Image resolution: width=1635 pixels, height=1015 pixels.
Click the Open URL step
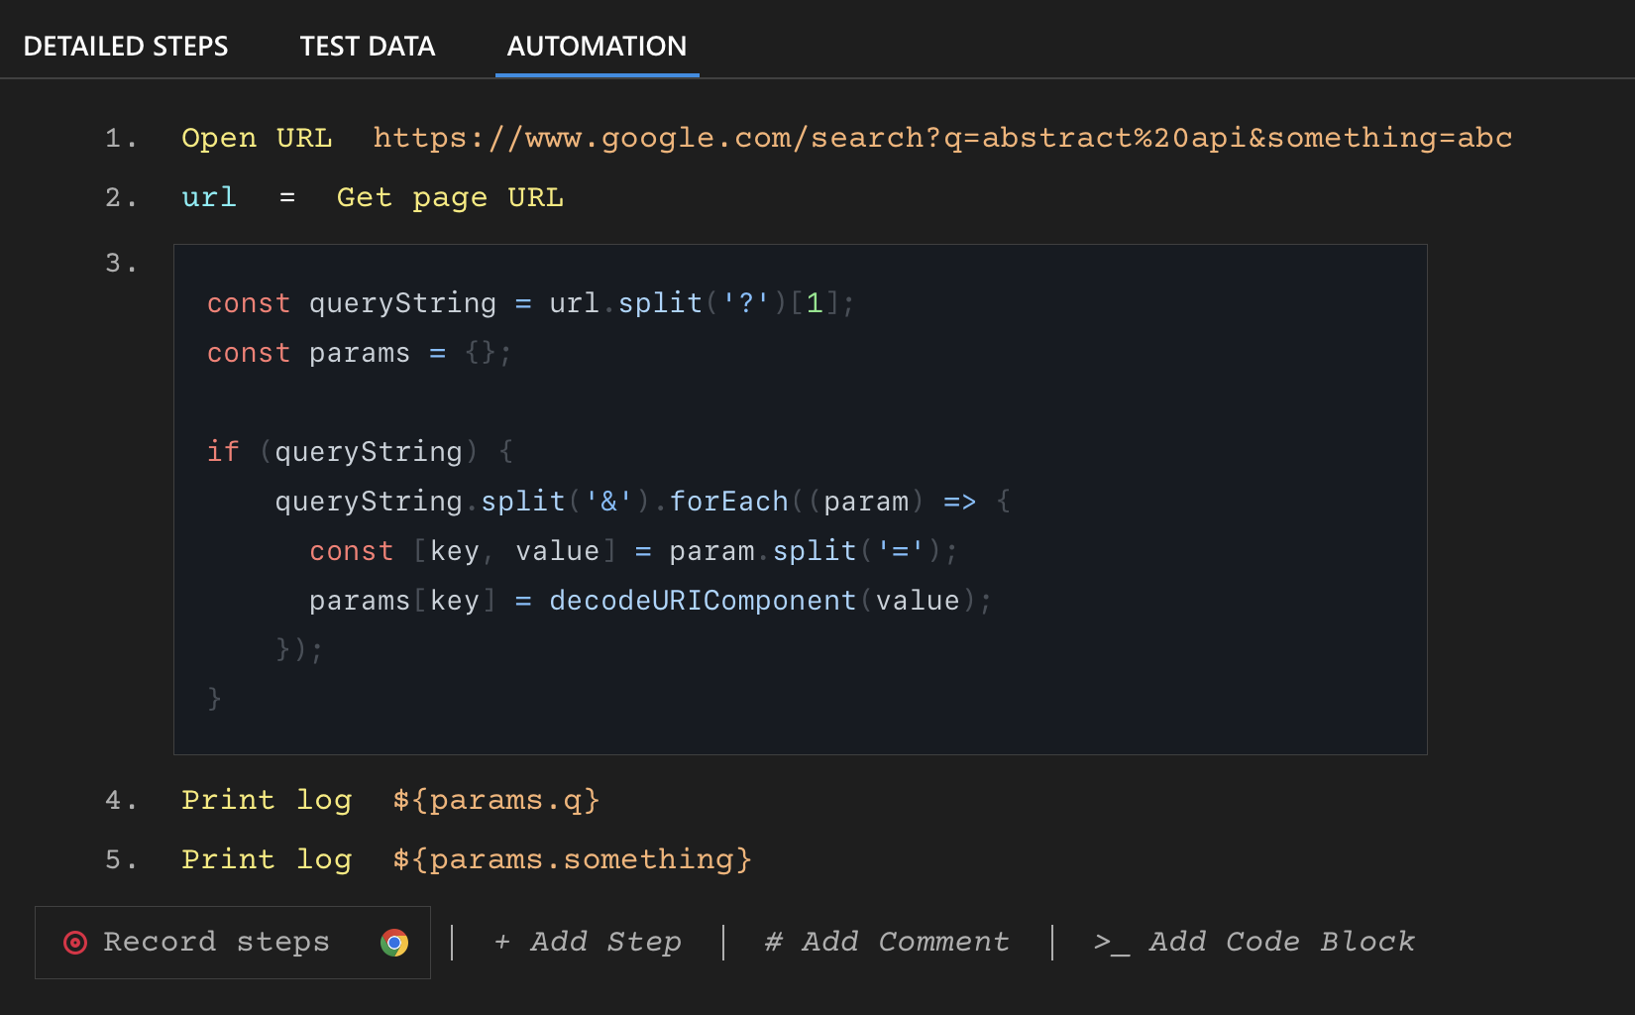point(258,138)
